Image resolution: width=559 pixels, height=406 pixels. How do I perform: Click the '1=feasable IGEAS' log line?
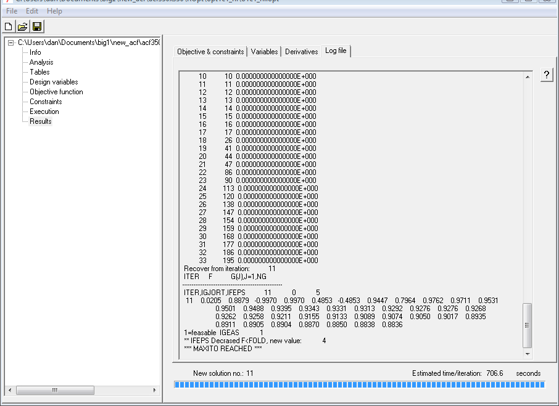[x=223, y=333]
